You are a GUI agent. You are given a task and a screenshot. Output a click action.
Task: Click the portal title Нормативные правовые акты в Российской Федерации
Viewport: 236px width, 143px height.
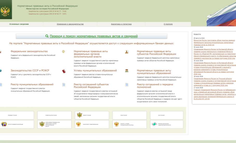pyautogui.click(x=48, y=6)
